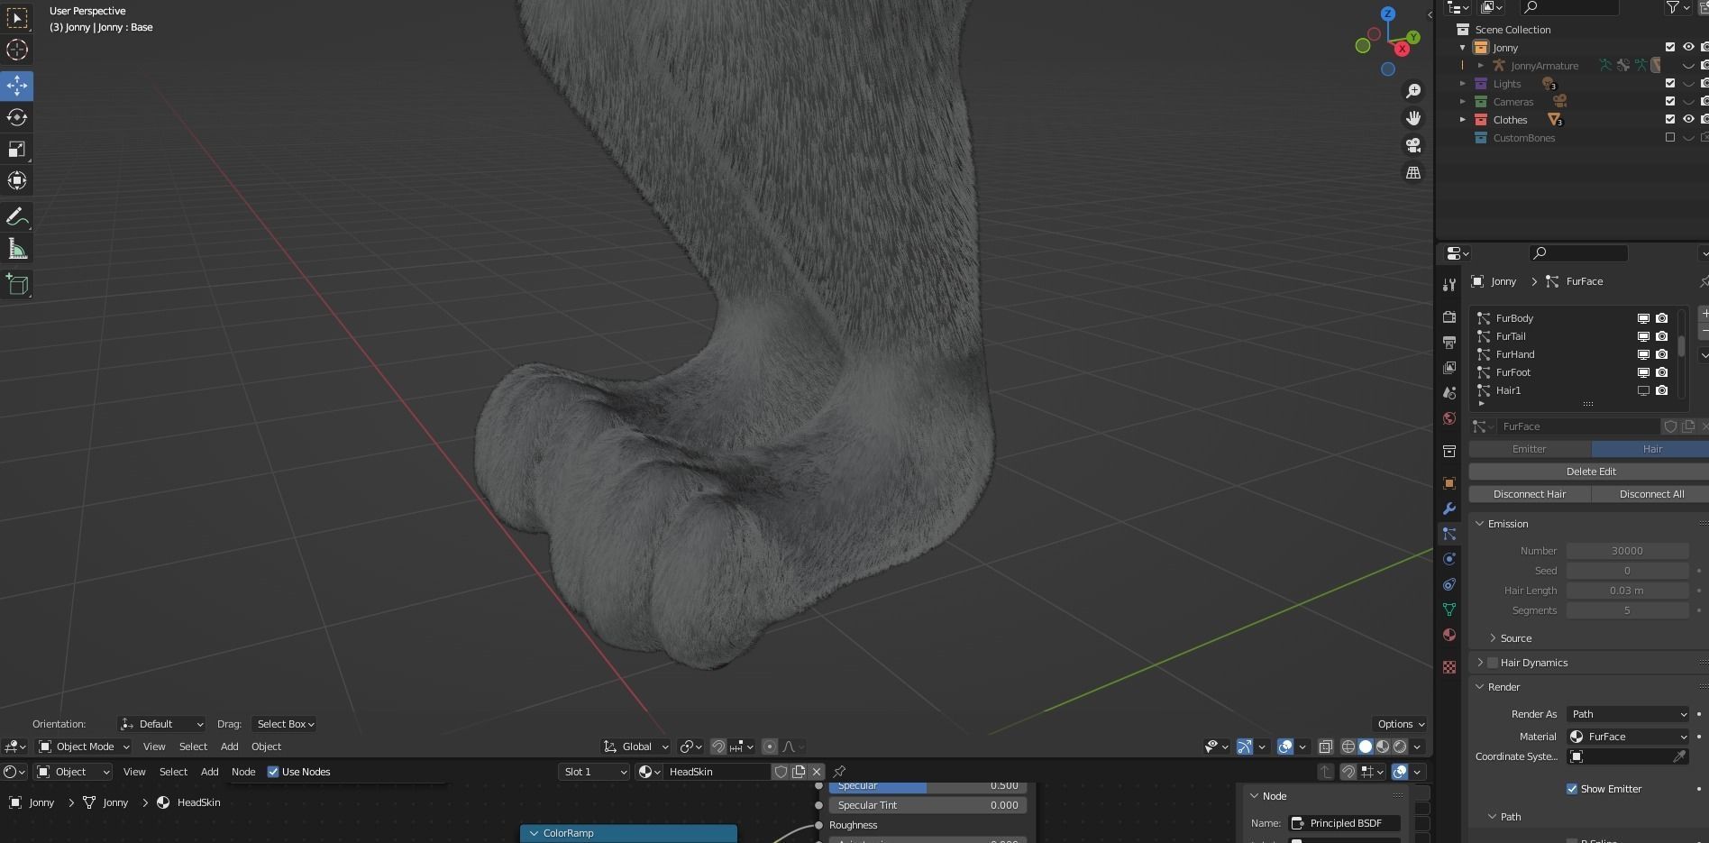Image resolution: width=1709 pixels, height=843 pixels.
Task: Switch to wireframe viewport shading
Action: pos(1348,747)
